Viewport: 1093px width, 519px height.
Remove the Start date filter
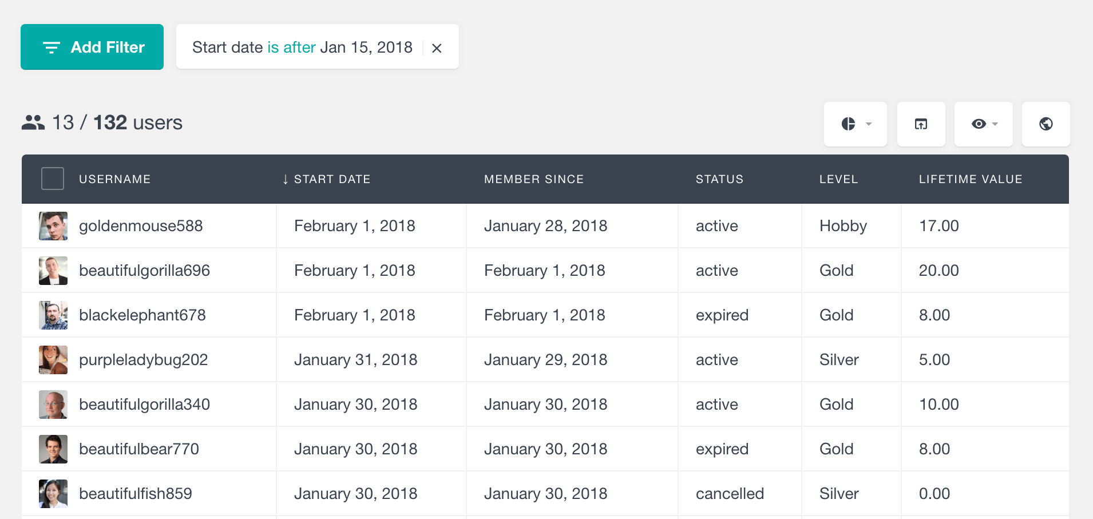click(437, 48)
